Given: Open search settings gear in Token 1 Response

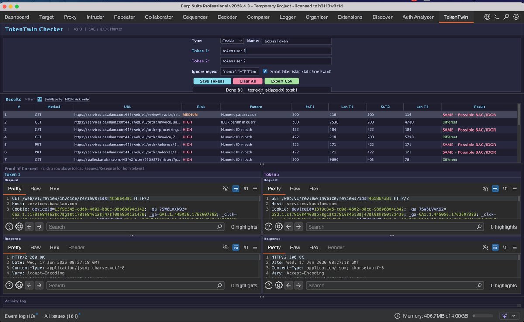Looking at the screenshot, I should click(19, 285).
